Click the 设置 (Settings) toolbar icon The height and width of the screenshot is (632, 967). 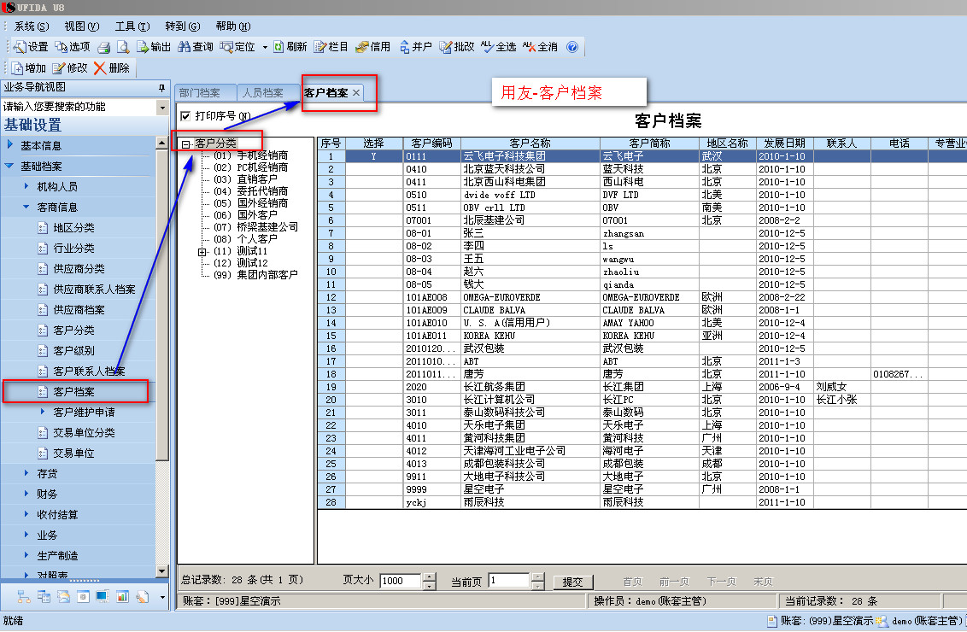click(20, 47)
